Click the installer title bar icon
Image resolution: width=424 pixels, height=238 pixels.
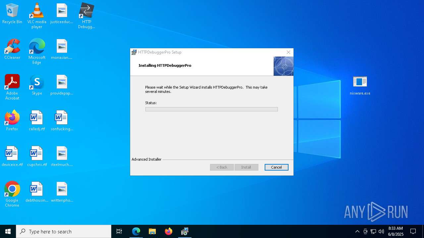[134, 52]
